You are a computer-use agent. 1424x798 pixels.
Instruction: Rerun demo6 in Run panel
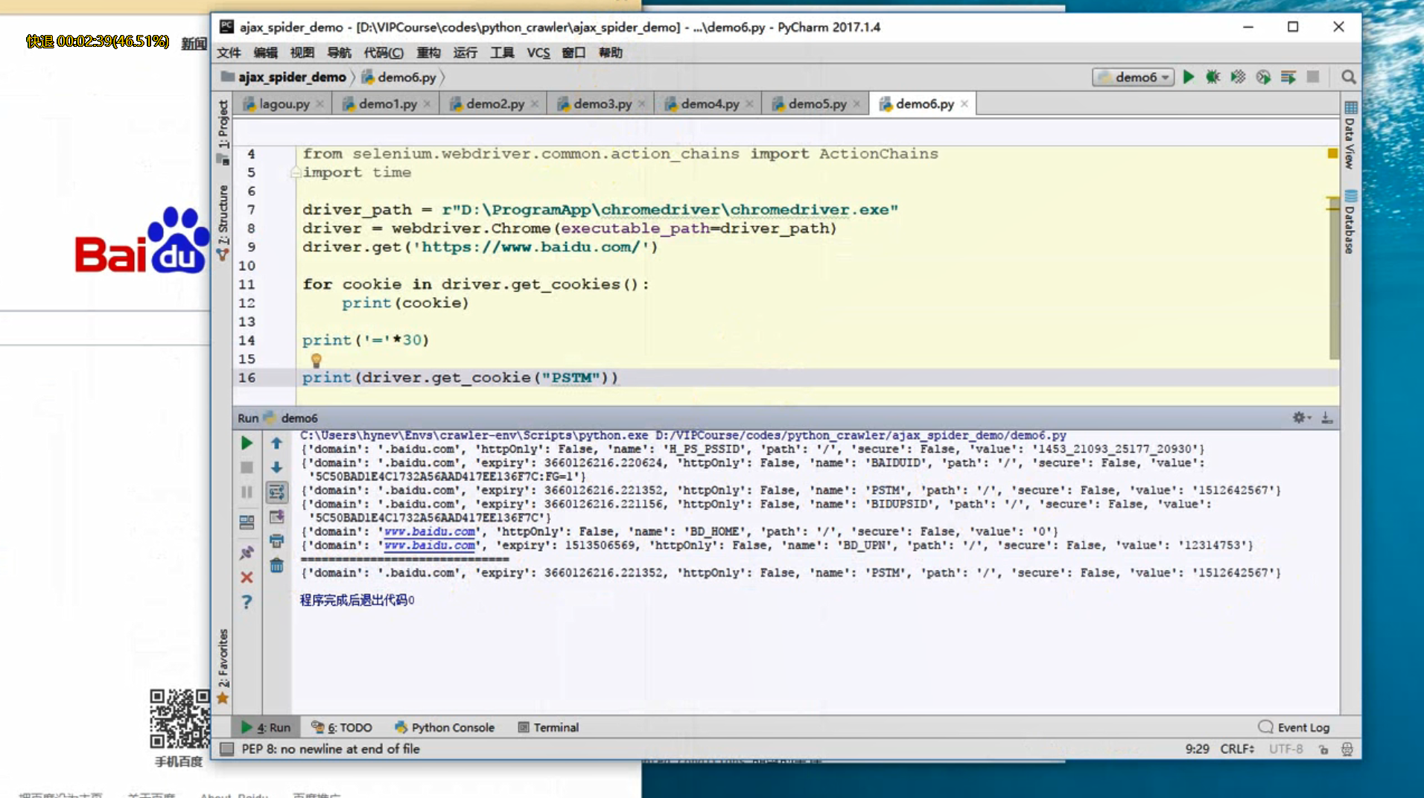coord(247,443)
